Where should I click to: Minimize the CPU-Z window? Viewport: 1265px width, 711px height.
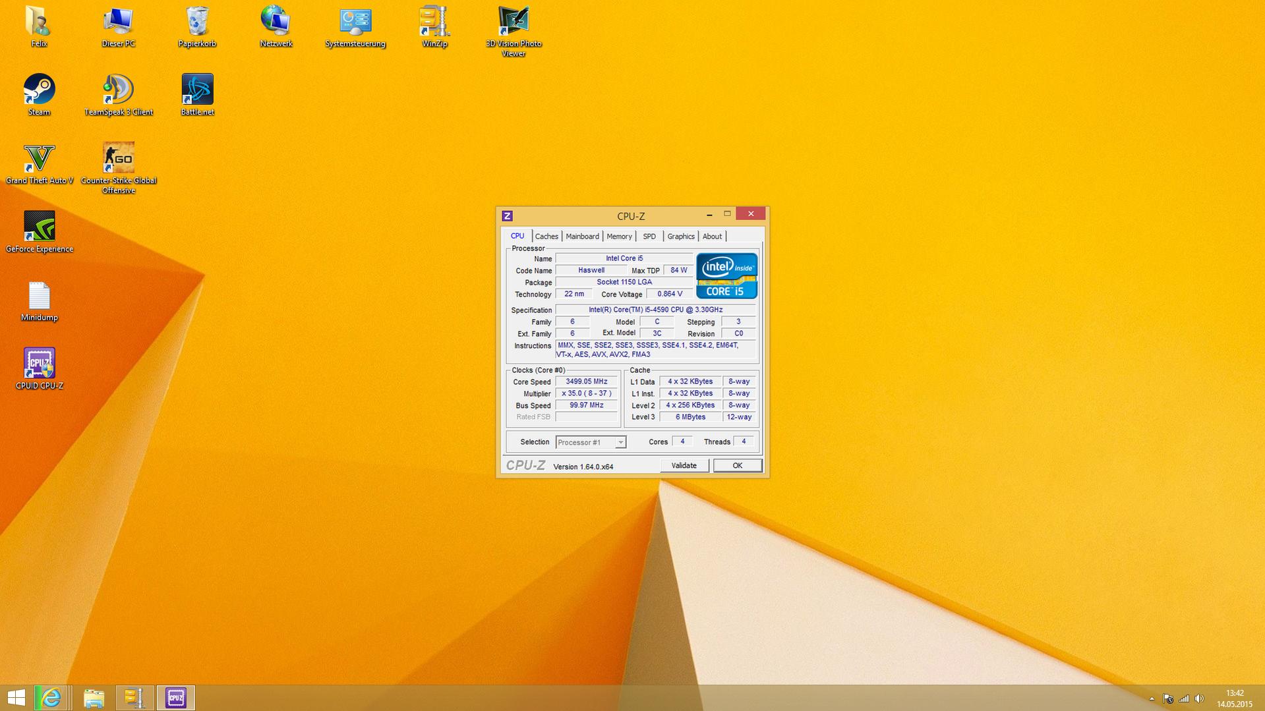[709, 215]
